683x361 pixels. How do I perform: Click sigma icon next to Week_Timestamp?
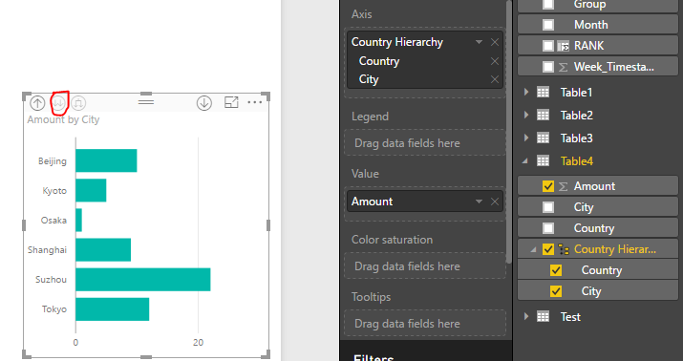pos(563,68)
